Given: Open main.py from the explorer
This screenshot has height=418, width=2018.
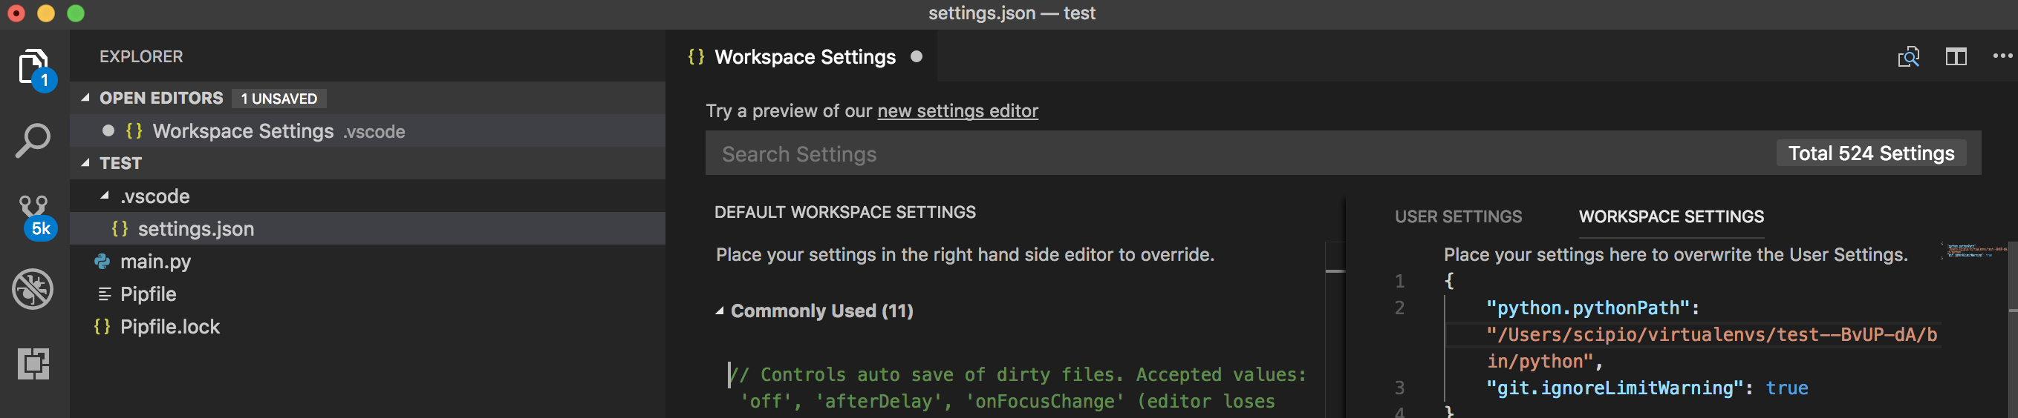Looking at the screenshot, I should pos(155,262).
